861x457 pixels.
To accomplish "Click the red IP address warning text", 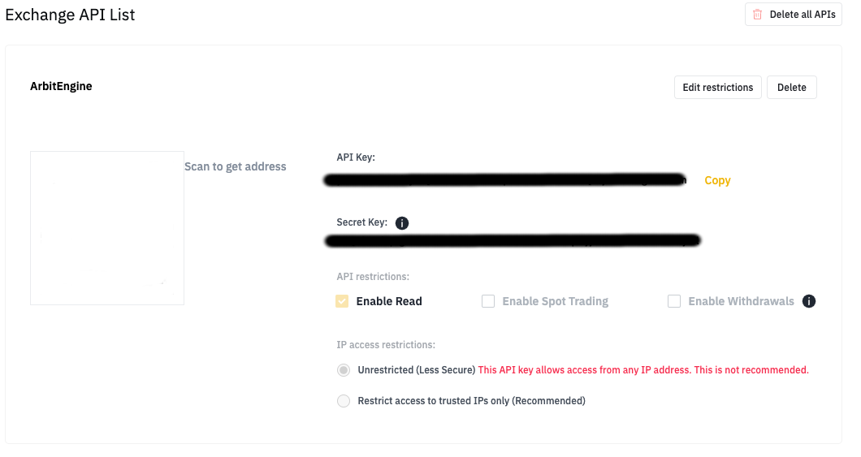I will 643,370.
